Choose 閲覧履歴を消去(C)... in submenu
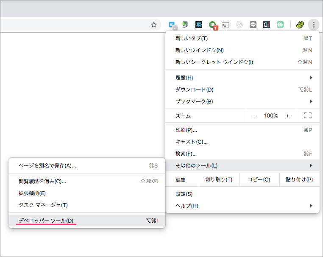 pos(87,181)
